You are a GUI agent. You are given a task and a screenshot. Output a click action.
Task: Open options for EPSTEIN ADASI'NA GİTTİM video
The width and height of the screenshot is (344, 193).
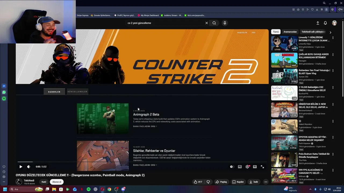333,137
